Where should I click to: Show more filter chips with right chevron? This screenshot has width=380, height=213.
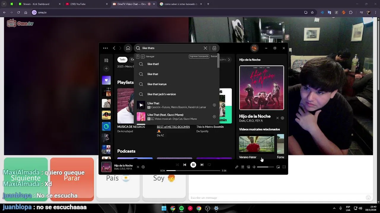[x=229, y=59]
